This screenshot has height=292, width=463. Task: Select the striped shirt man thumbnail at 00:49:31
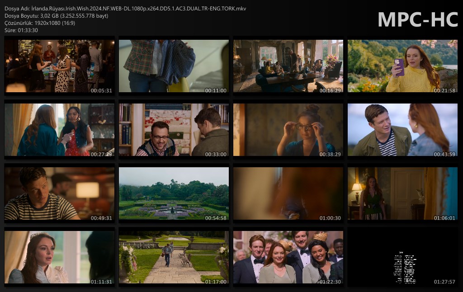pos(59,193)
